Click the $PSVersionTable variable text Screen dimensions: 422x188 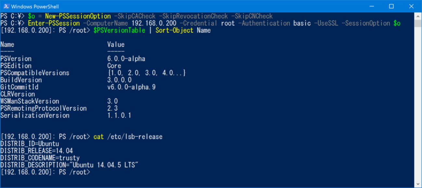(x=119, y=30)
